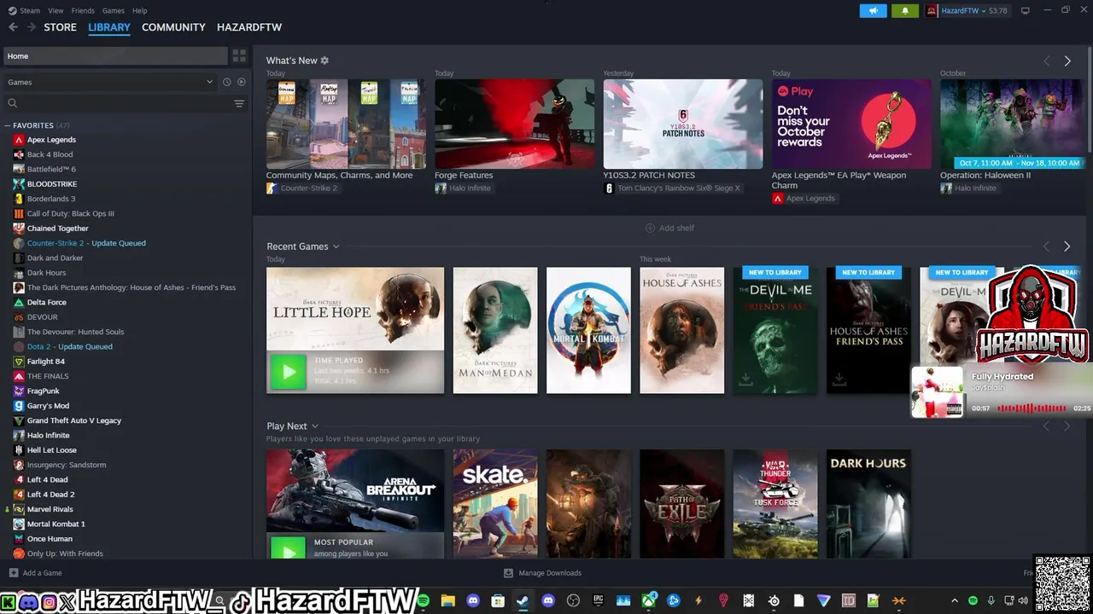1093x614 pixels.
Task: Open File Explorer from the taskbar
Action: click(x=447, y=601)
